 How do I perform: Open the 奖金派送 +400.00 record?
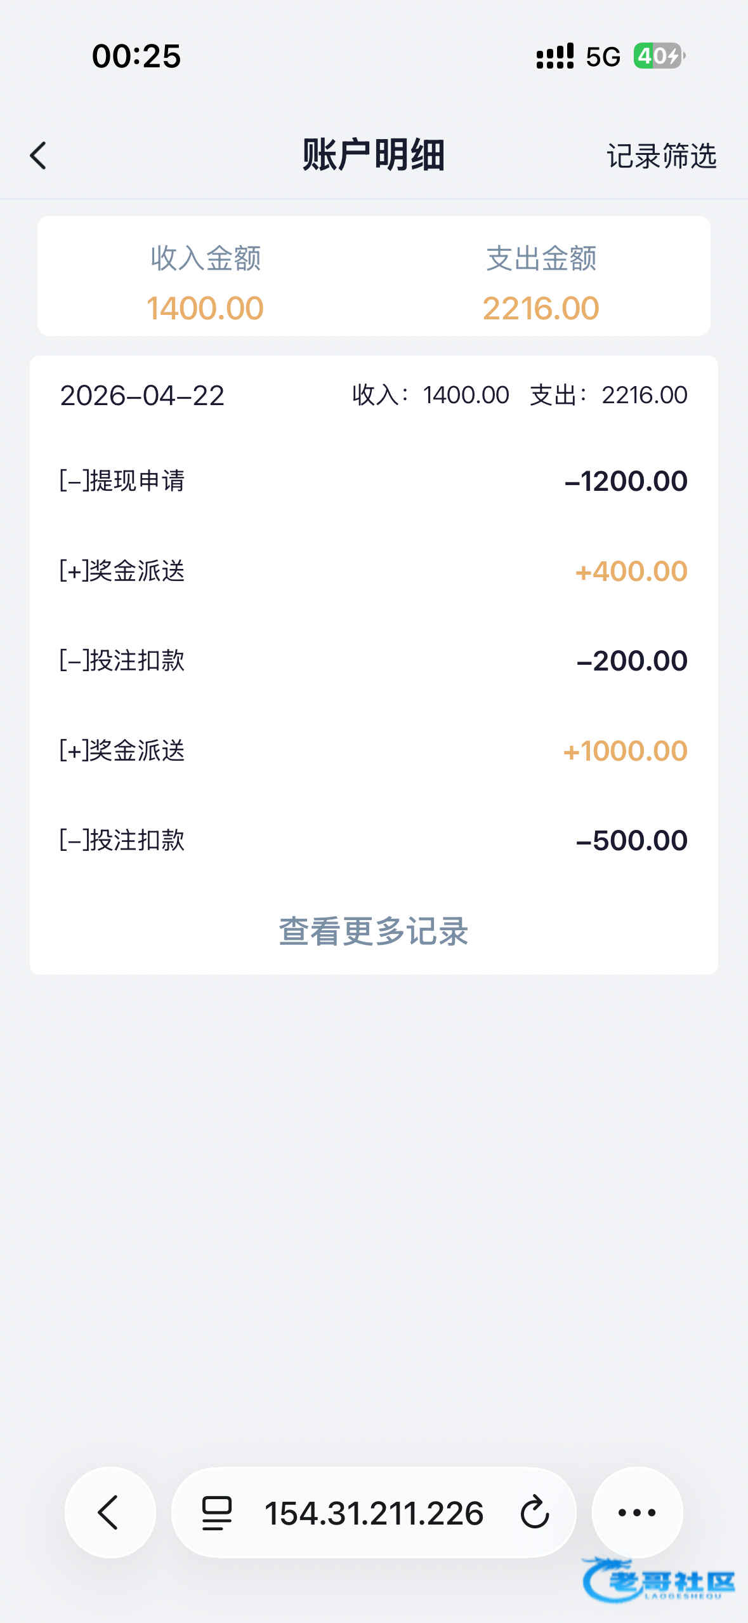point(374,571)
